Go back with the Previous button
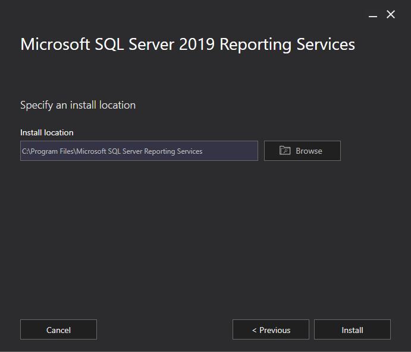This screenshot has width=411, height=352. [271, 330]
